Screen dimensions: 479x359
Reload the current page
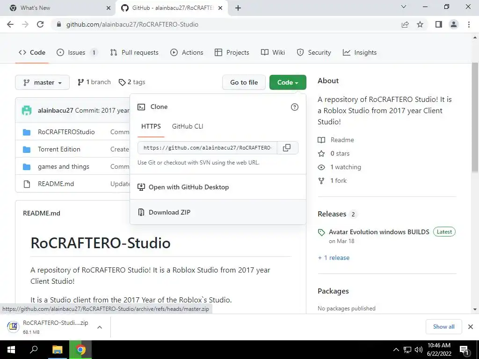pos(40,24)
